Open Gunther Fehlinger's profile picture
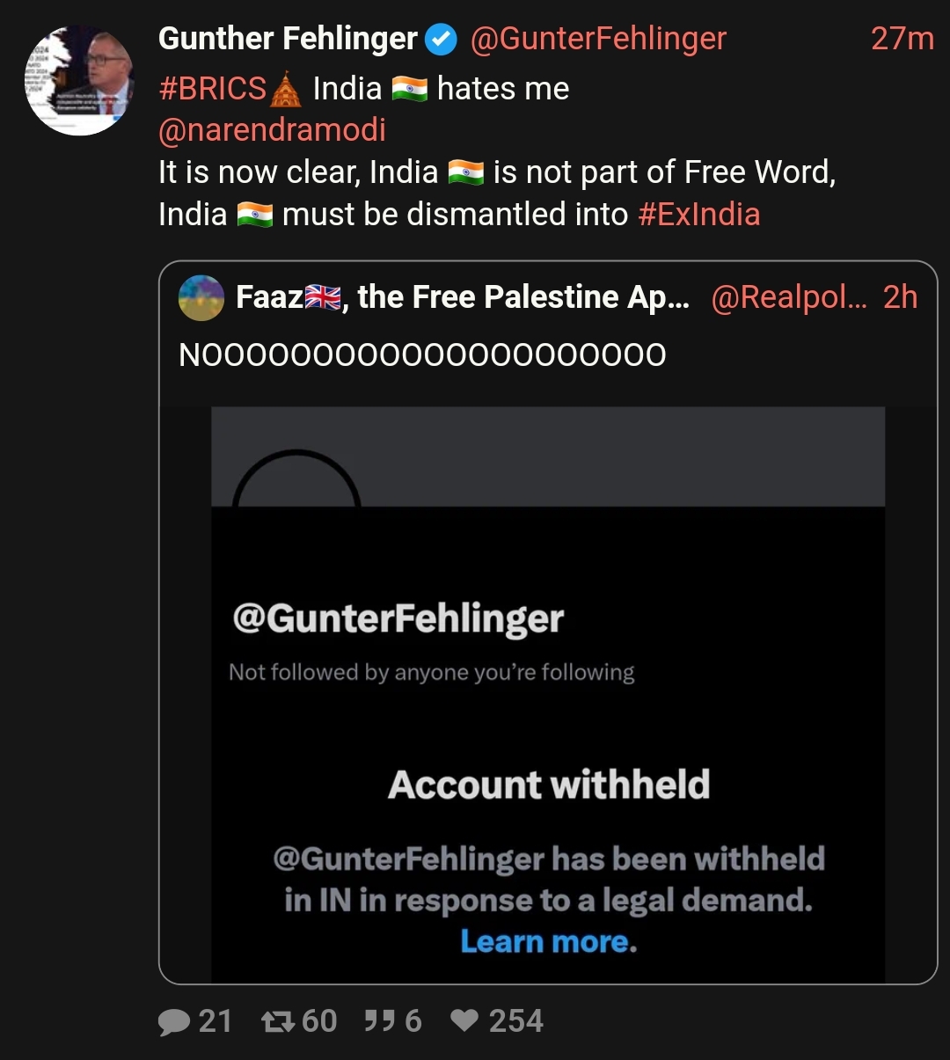The width and height of the screenshot is (950, 1060). 79,80
